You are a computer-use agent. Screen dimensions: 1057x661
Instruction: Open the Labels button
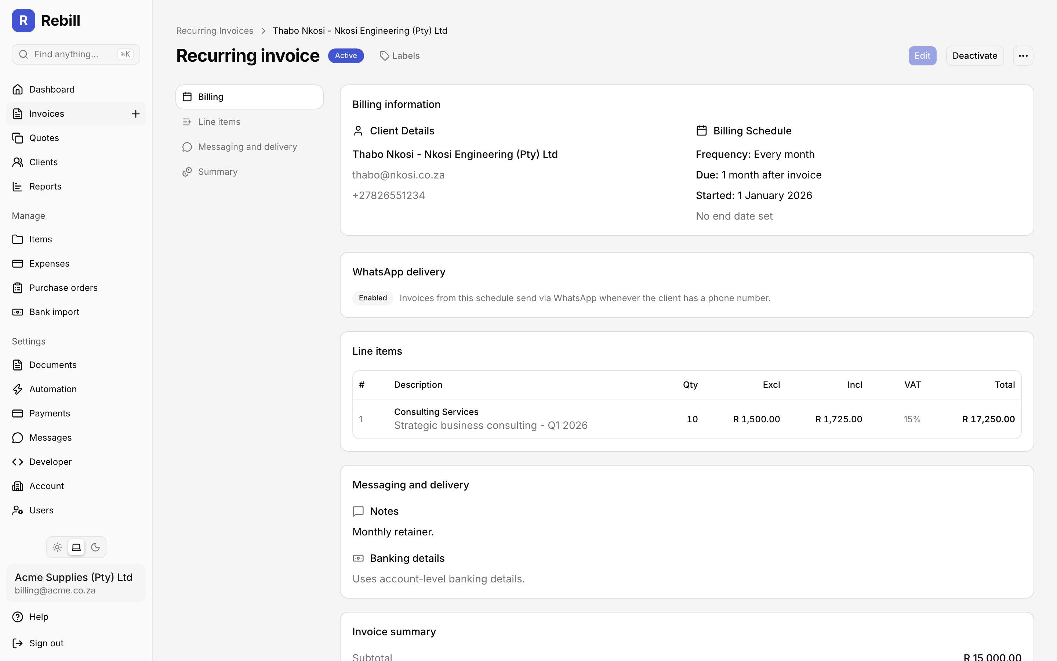[400, 56]
